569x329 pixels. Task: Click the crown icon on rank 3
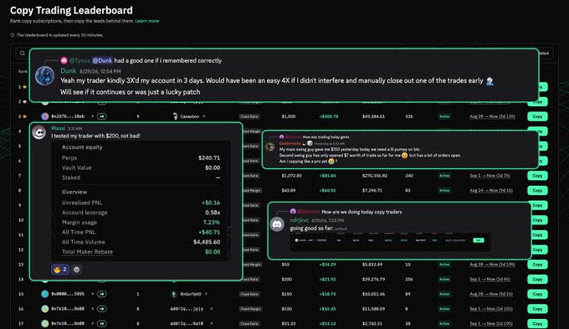[x=24, y=116]
